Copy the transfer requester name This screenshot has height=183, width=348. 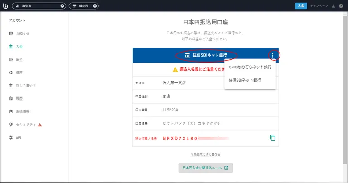click(x=272, y=138)
